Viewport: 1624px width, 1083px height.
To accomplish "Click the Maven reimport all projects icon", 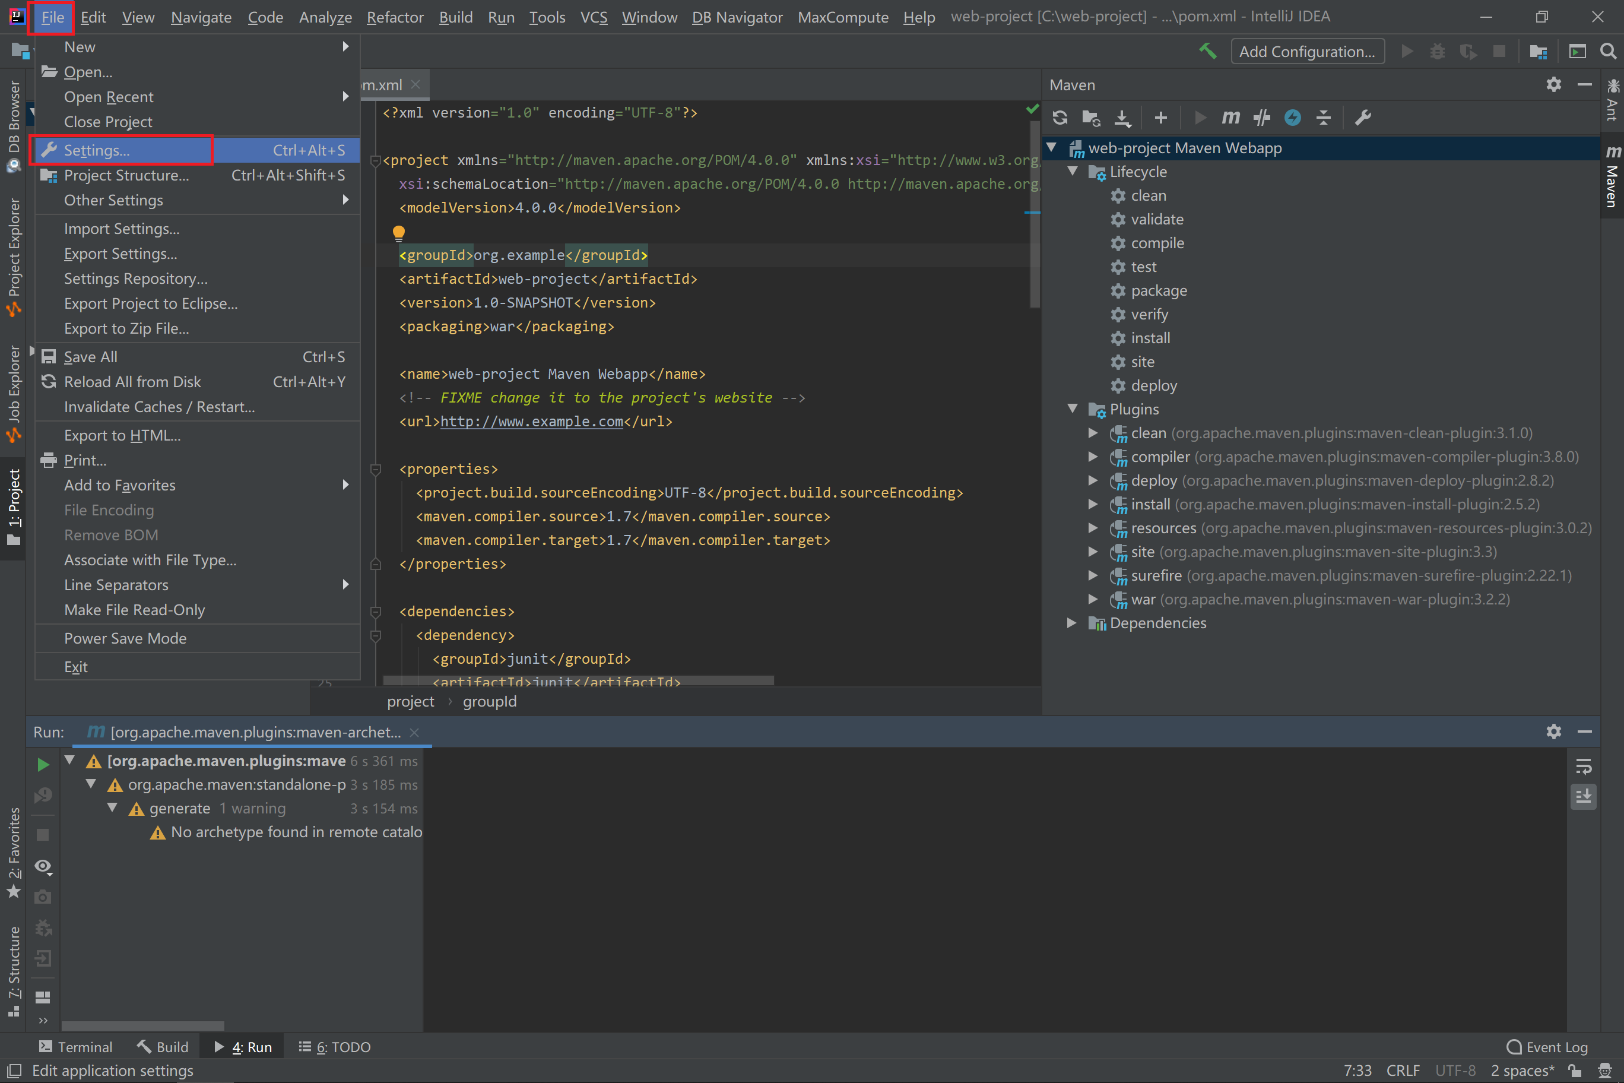I will point(1060,118).
